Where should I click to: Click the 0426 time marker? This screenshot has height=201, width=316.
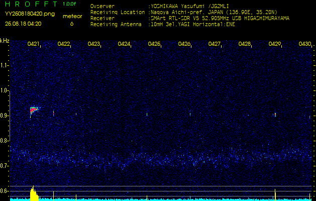pyautogui.click(x=184, y=44)
